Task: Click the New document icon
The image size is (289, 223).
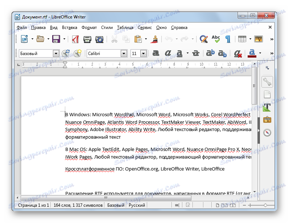Action: 24,39
